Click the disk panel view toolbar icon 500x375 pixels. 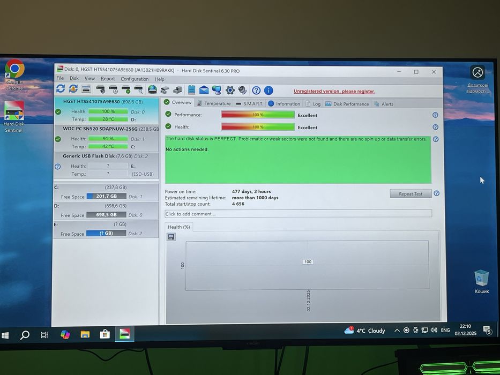tap(86, 89)
